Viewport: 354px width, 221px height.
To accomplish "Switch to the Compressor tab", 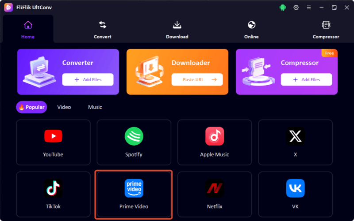I will [x=326, y=30].
